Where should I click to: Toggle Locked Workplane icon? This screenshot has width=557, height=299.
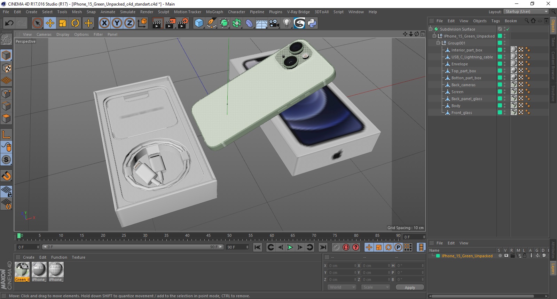pyautogui.click(x=6, y=191)
